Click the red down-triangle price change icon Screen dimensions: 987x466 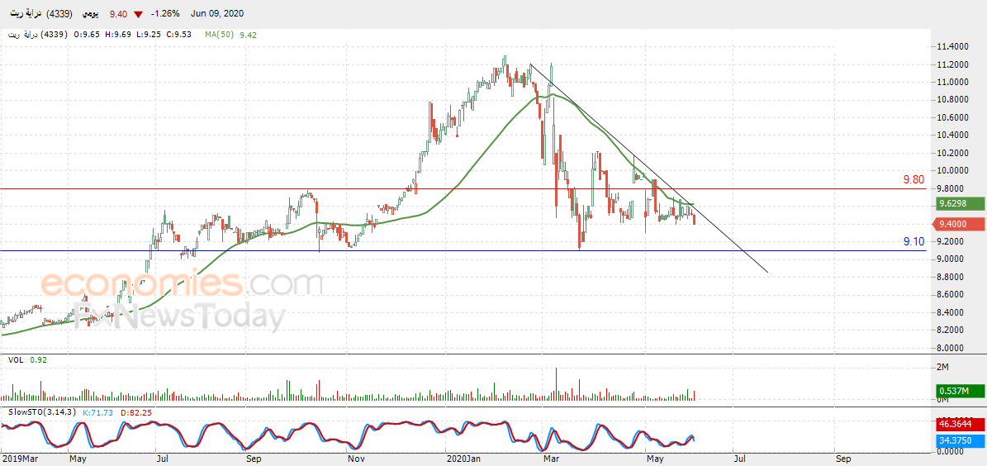[x=138, y=14]
